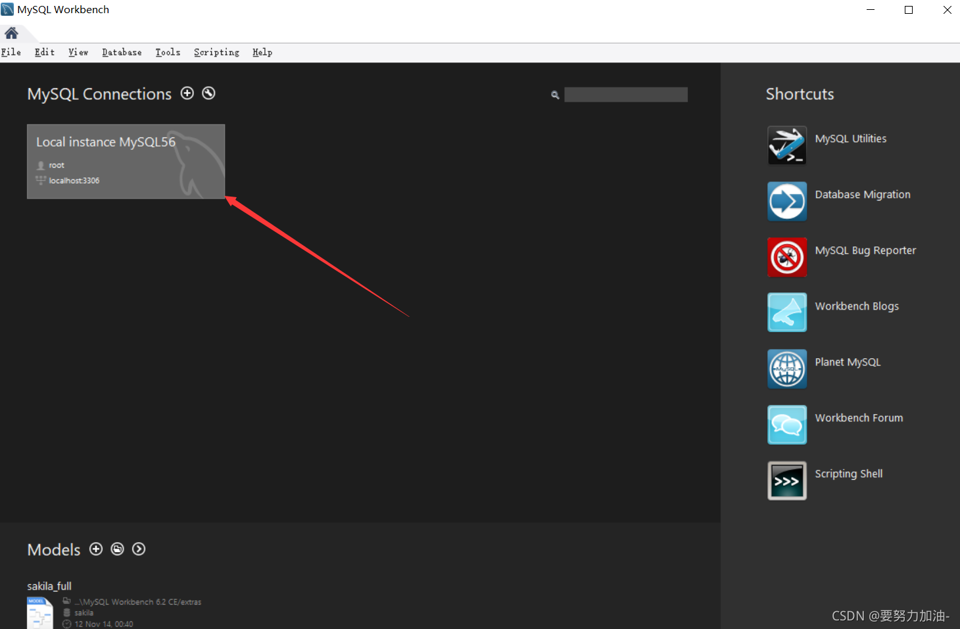Click the sakila_full model file thumbnail

point(39,613)
